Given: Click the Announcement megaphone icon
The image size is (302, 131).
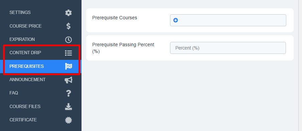Looking at the screenshot, I should pos(68,80).
